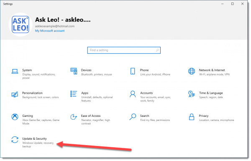Select the Ask Leo profile picture
This screenshot has width=251, height=161.
[x=20, y=25]
